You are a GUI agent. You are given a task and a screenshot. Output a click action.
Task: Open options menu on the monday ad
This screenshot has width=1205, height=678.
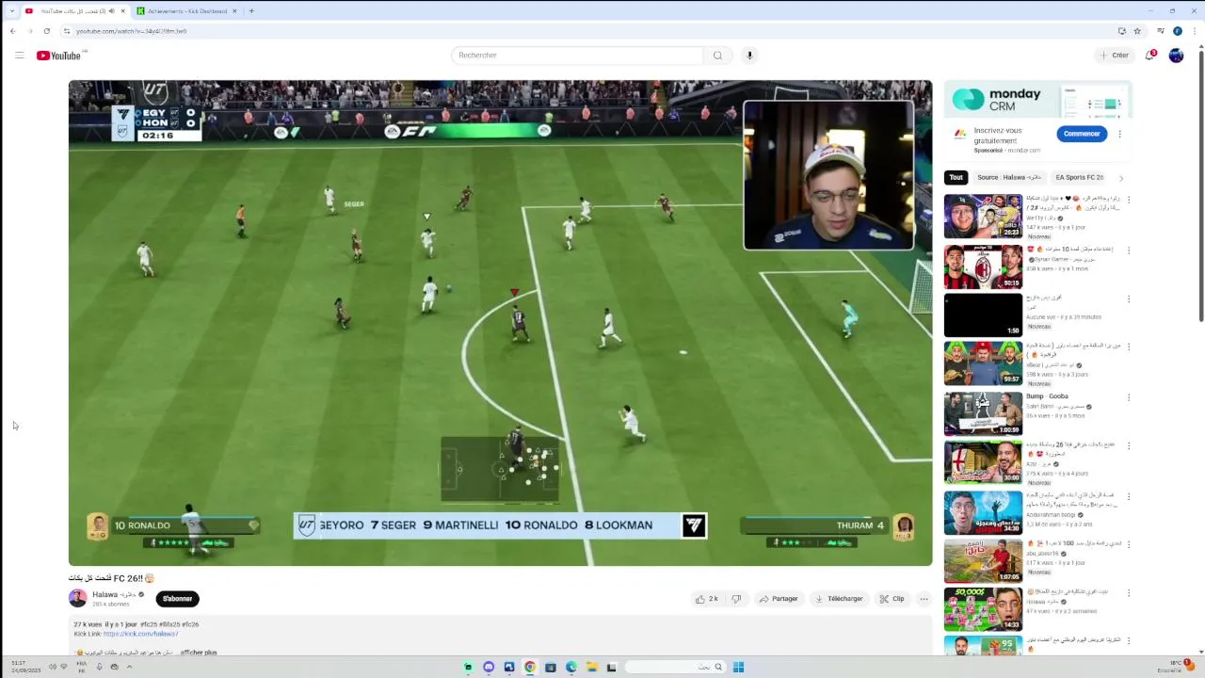click(1119, 134)
